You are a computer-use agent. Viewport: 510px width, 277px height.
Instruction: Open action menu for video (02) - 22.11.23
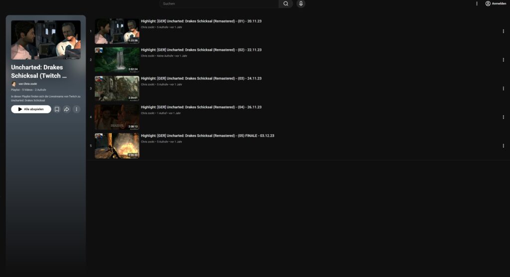pyautogui.click(x=503, y=60)
